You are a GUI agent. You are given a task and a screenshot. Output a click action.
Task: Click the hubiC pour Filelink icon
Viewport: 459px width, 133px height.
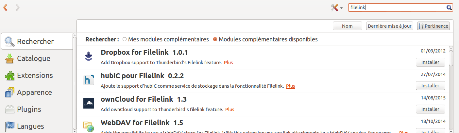[89, 80]
